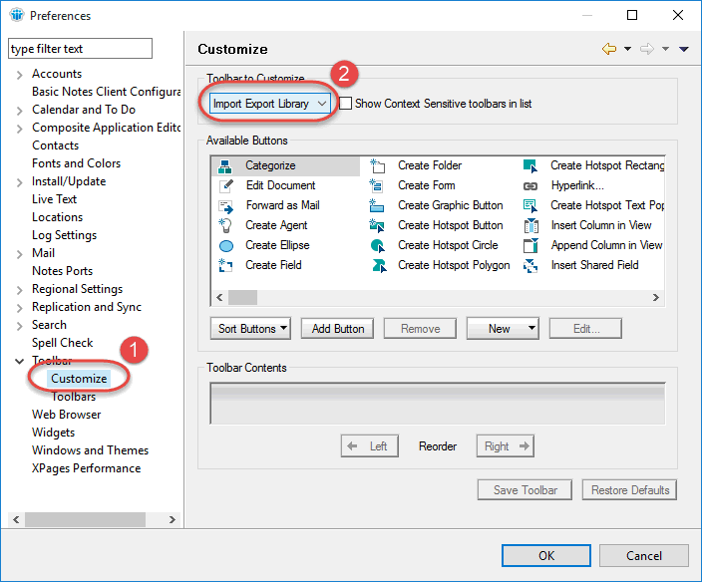Expand the Composite Application Editor node

tap(19, 129)
